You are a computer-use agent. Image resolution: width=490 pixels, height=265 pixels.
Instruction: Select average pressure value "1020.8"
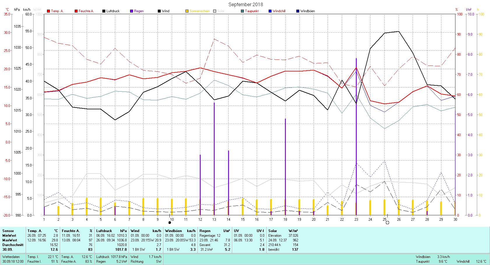(x=122, y=245)
